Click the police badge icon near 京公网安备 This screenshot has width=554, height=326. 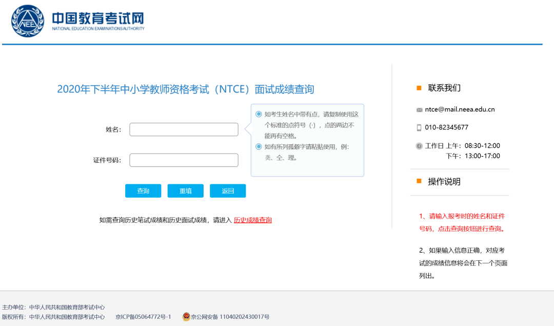[x=186, y=317]
